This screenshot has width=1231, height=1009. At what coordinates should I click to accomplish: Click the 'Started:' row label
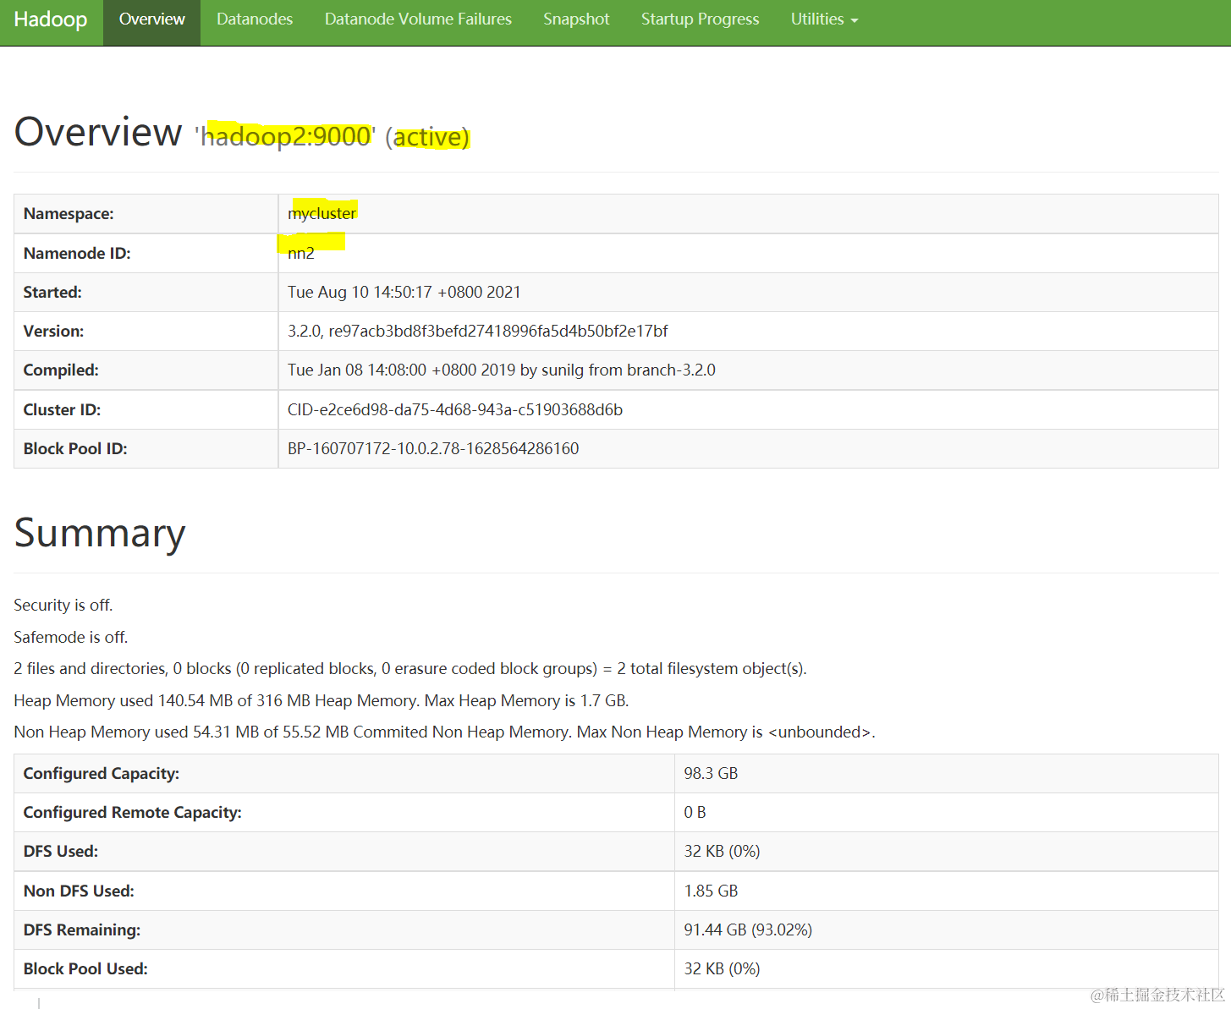click(x=52, y=292)
